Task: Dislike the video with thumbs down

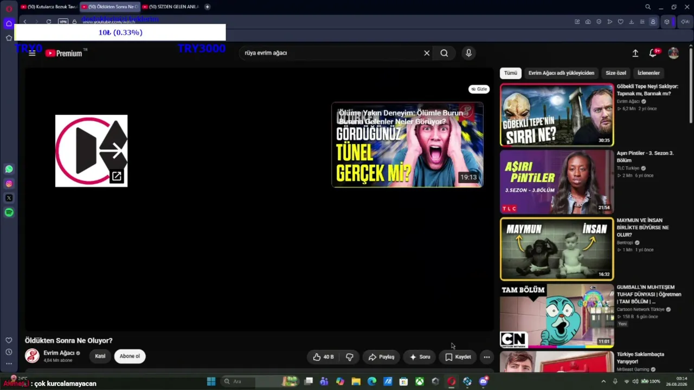Action: [350, 357]
